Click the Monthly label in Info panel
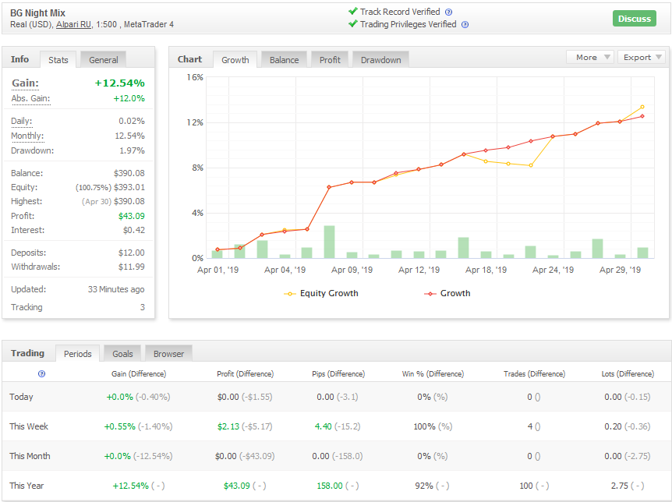The width and height of the screenshot is (672, 502). (x=27, y=136)
